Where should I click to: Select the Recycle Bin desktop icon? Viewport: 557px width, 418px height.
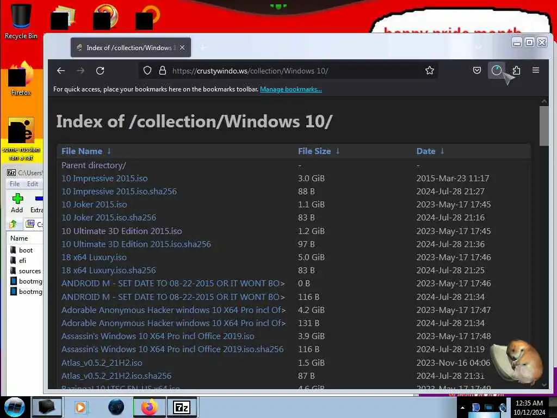point(21,21)
